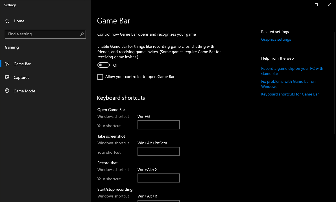Viewport: 336px width, 202px height.
Task: Click the Game Mode gauge icon
Action: (x=7, y=91)
